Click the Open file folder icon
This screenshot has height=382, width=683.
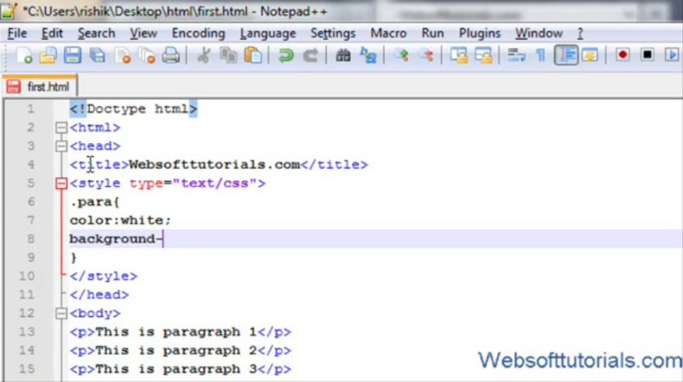[x=48, y=55]
